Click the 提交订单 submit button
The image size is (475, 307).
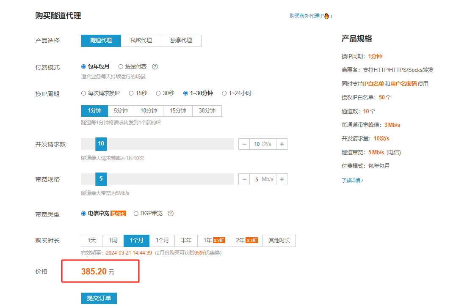(99, 298)
